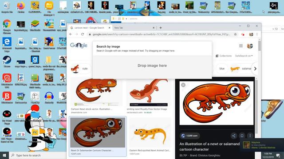The image size is (284, 159).
Task: Bookmark this page with the star icon
Action: pos(235,34)
